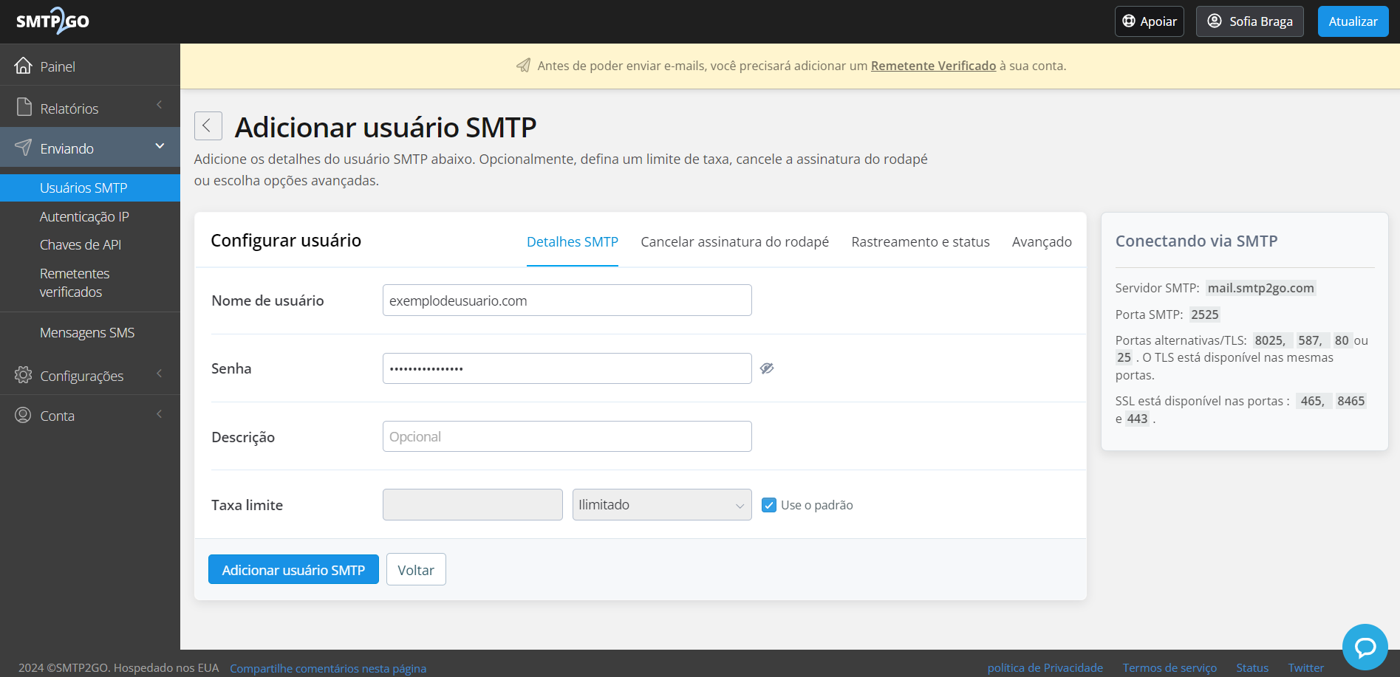The height and width of the screenshot is (677, 1400).
Task: Click the Conta user icon
Action: pyautogui.click(x=24, y=415)
